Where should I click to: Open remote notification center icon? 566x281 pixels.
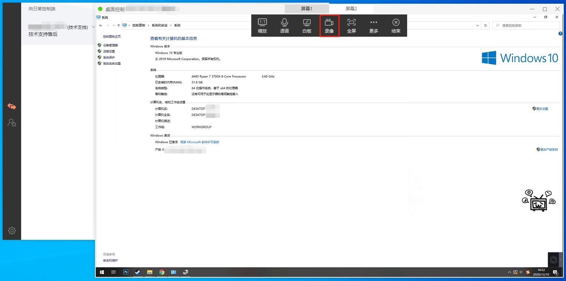coord(555,272)
